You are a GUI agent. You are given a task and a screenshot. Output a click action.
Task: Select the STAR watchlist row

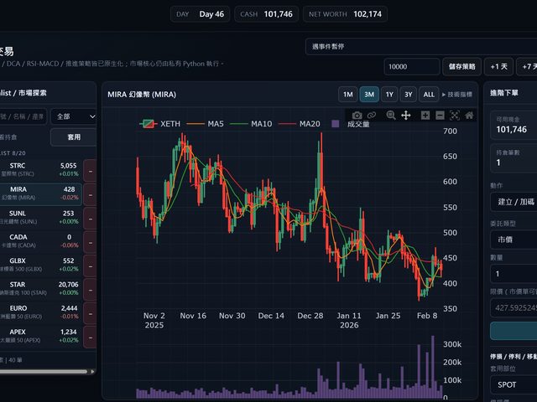(x=40, y=290)
